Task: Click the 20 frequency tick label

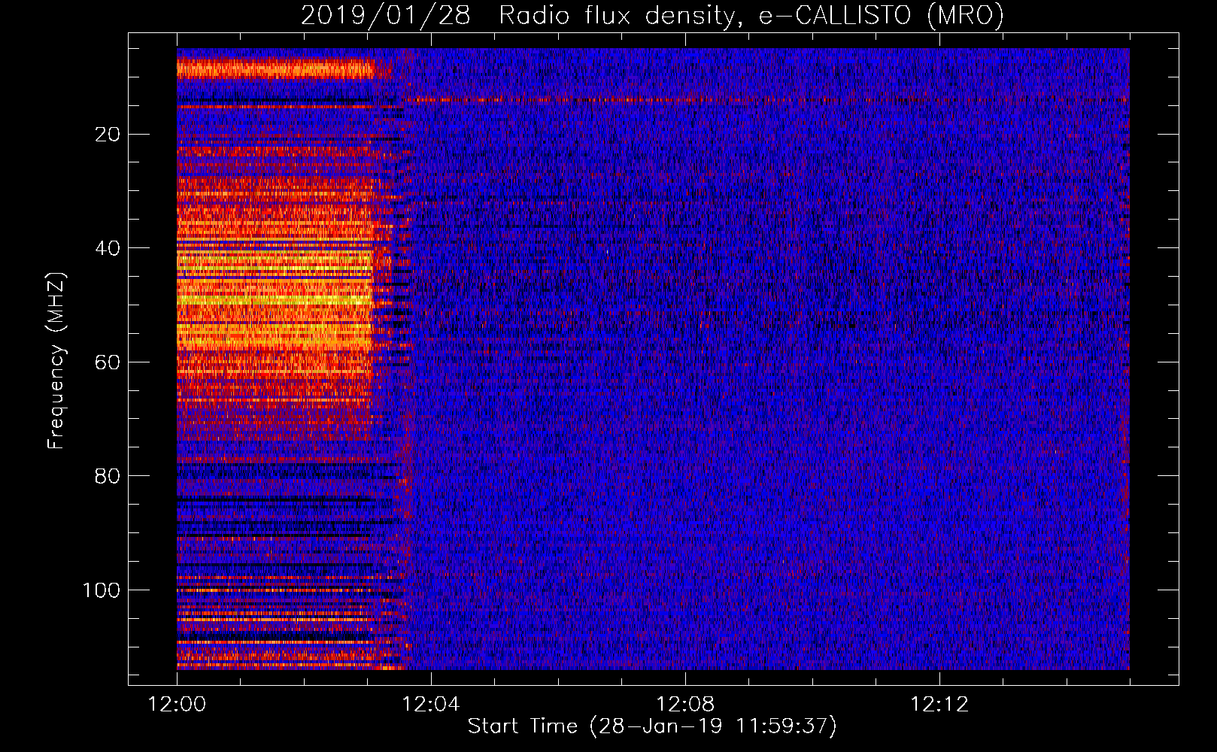Action: (108, 134)
